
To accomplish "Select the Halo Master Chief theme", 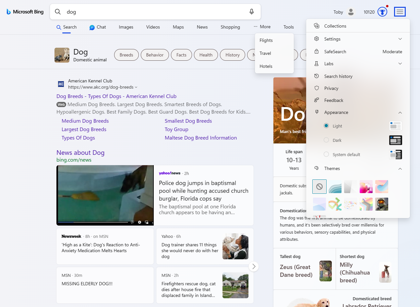I will tap(382, 204).
